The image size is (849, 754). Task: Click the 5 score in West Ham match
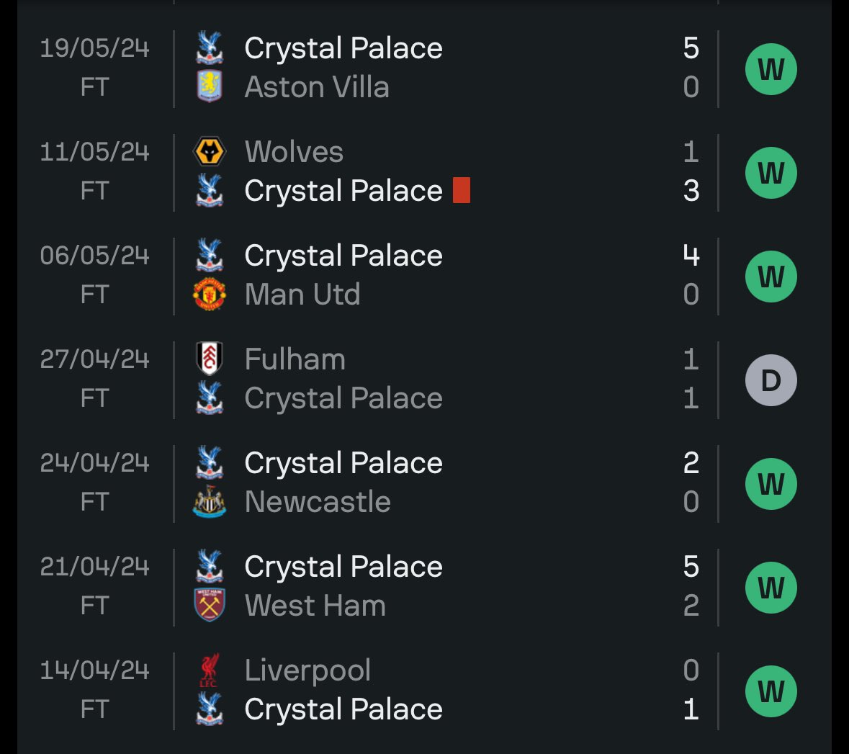point(691,566)
